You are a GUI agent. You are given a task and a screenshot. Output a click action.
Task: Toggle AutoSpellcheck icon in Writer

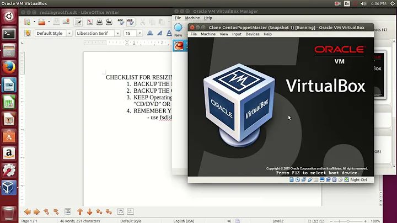(130, 22)
